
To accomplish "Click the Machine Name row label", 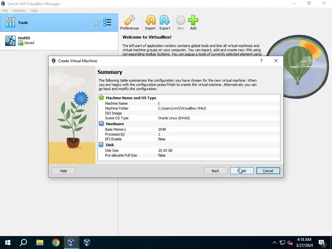I will (x=116, y=103).
